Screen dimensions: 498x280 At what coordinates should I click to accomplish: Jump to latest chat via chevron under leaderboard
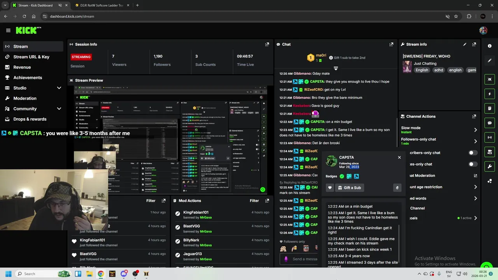336,68
